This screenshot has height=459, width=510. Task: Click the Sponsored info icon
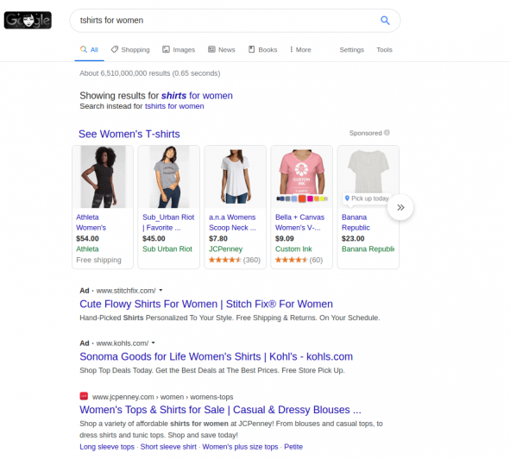click(387, 133)
